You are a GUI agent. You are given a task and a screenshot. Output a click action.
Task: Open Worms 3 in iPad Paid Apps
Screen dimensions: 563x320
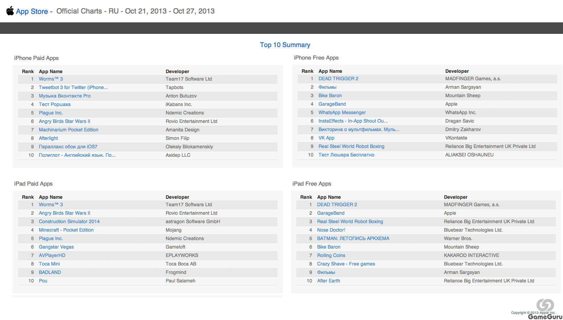click(x=51, y=205)
